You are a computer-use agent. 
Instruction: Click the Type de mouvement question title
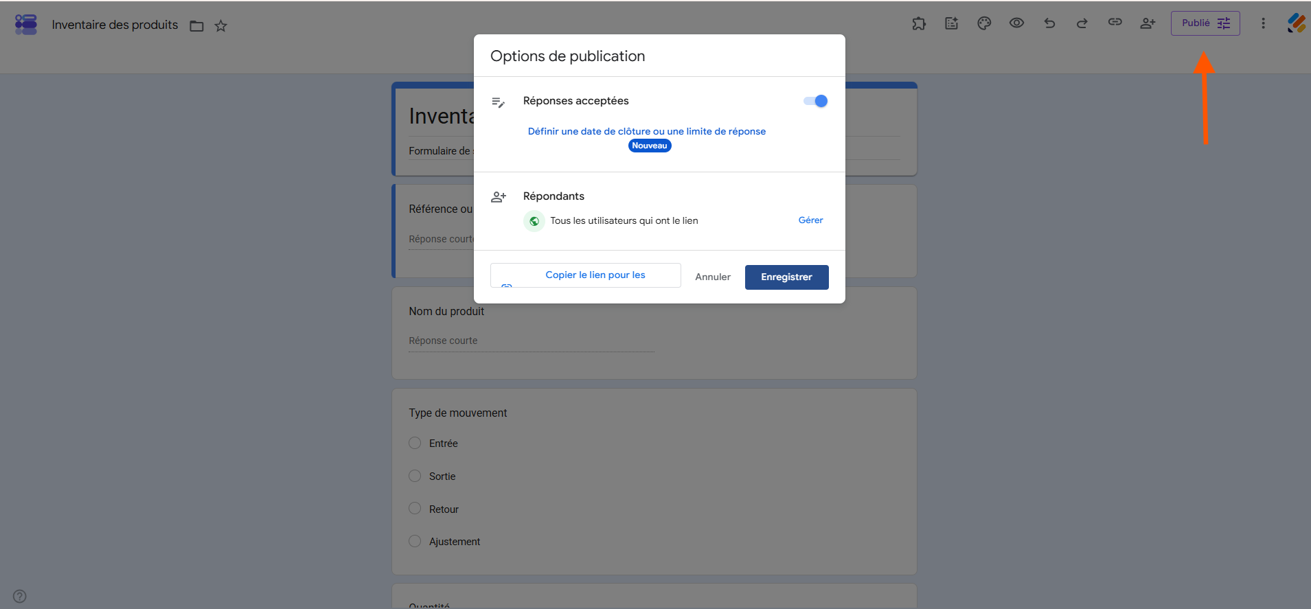point(458,413)
